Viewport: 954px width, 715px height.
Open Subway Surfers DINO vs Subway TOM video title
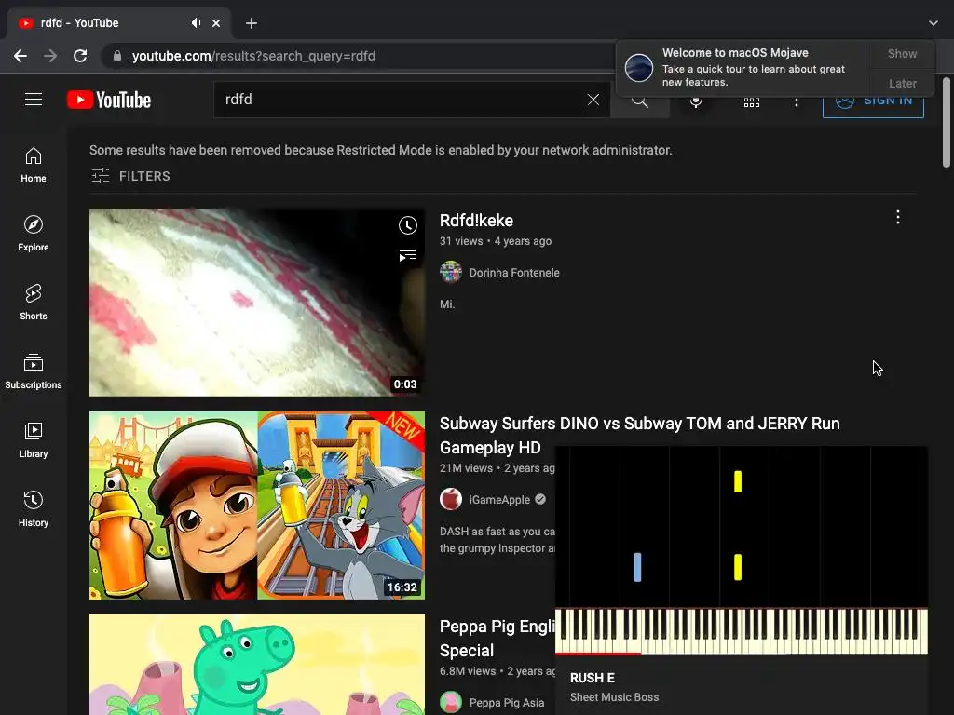pos(639,436)
